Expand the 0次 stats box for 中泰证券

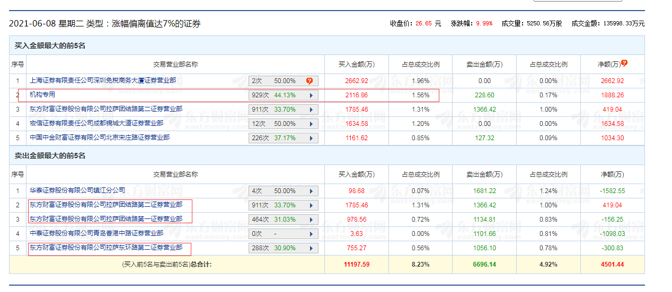pyautogui.click(x=284, y=234)
